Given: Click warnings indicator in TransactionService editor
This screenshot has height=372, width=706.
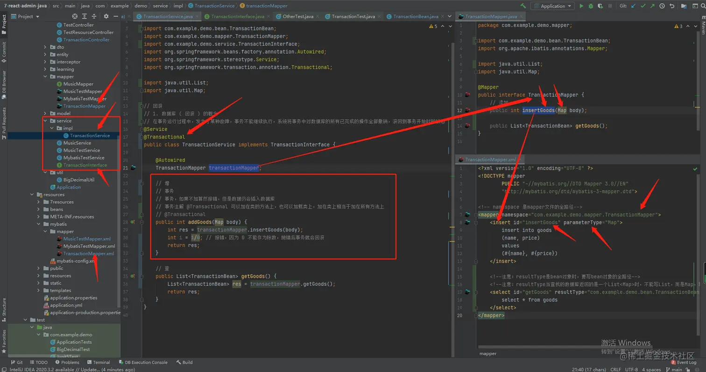Looking at the screenshot, I should 432,26.
